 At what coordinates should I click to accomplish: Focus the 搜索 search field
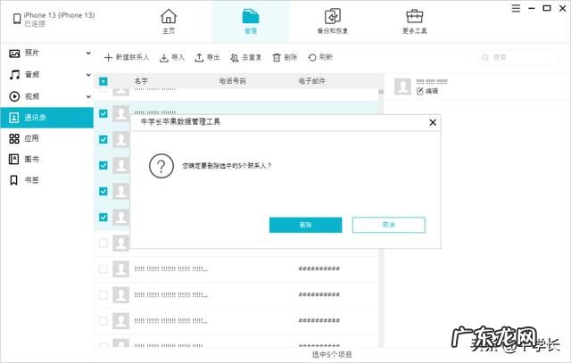click(x=518, y=57)
